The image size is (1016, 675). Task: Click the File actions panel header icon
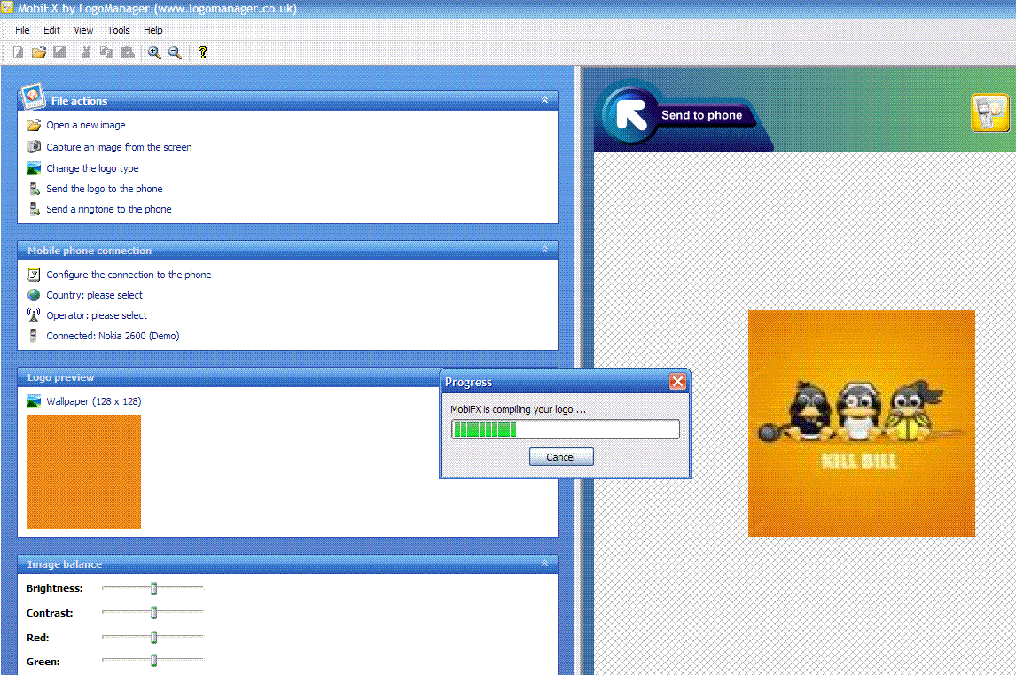[x=33, y=96]
